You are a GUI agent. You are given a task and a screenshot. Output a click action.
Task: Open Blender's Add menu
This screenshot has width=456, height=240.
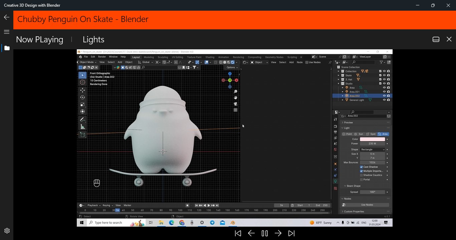[120, 62]
